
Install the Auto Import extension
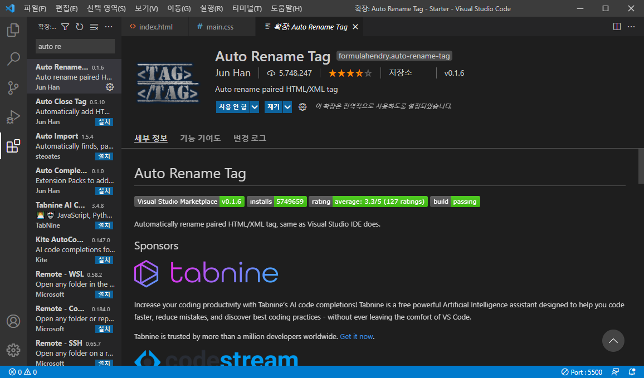(x=104, y=156)
